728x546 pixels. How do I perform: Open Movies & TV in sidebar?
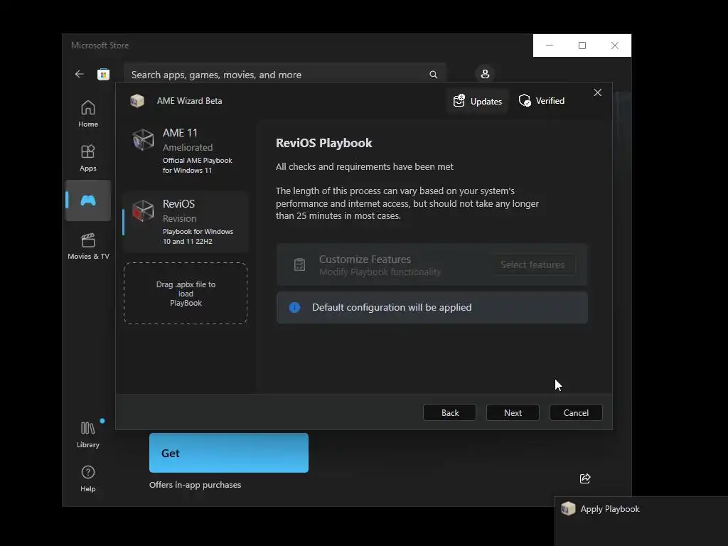[88, 246]
